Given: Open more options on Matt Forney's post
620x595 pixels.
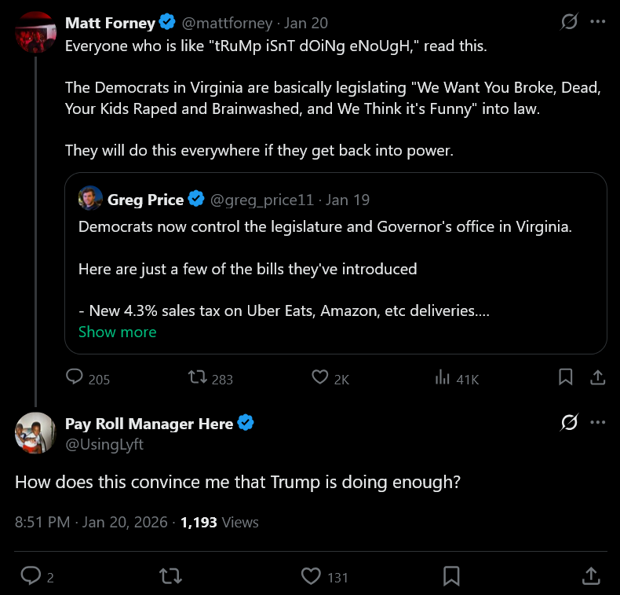Looking at the screenshot, I should (597, 21).
